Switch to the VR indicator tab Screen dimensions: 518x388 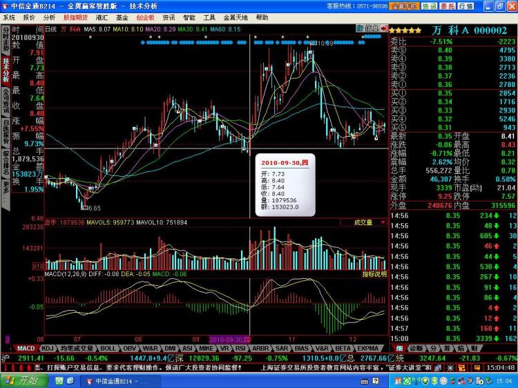coord(225,349)
